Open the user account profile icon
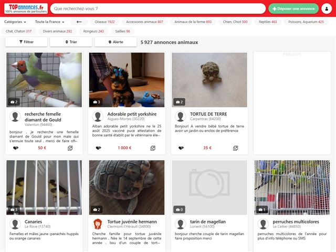Screen dimensions: 336x252 click(327, 8)
